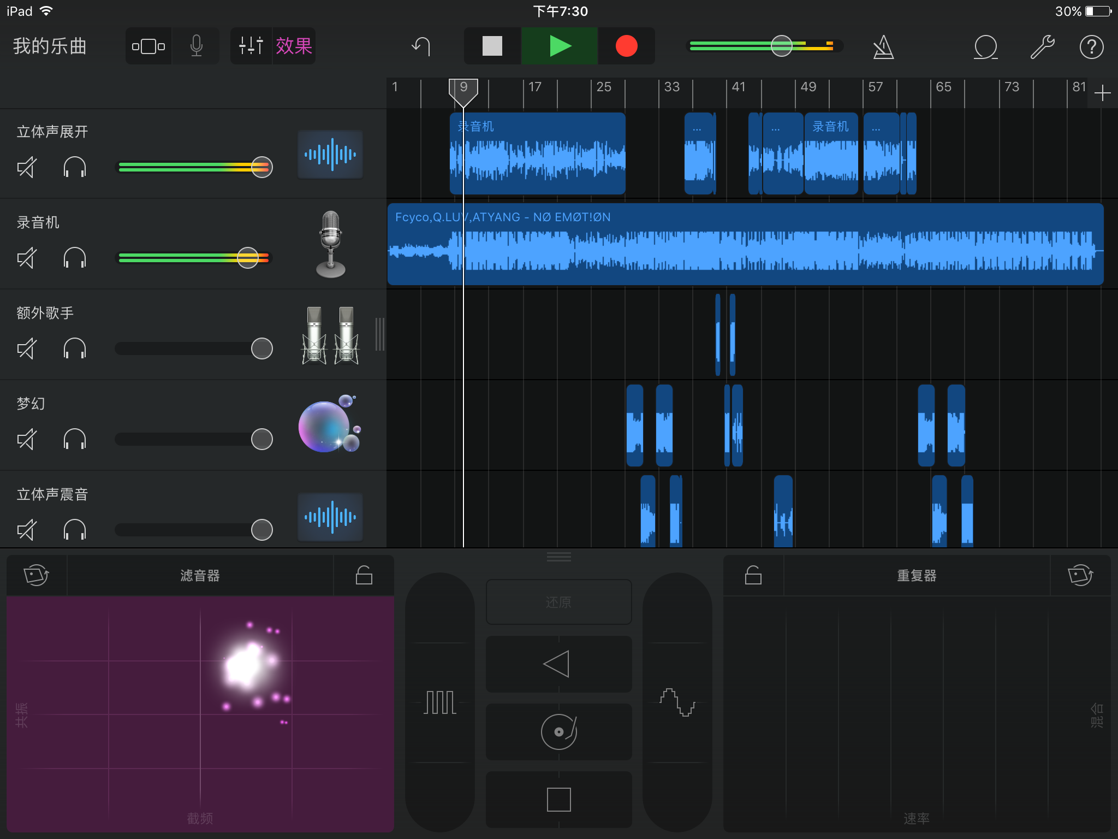
Task: Mute the 立体声震音 track
Action: pos(27,530)
